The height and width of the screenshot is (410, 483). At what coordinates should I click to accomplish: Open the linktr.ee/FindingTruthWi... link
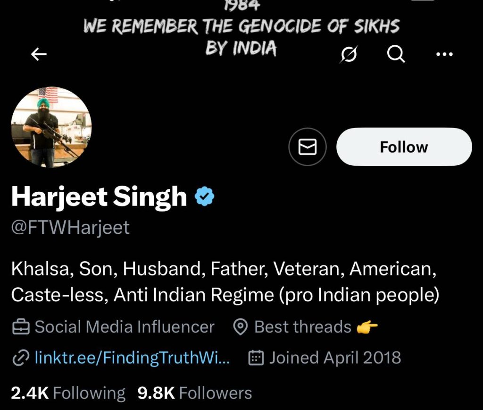point(133,358)
